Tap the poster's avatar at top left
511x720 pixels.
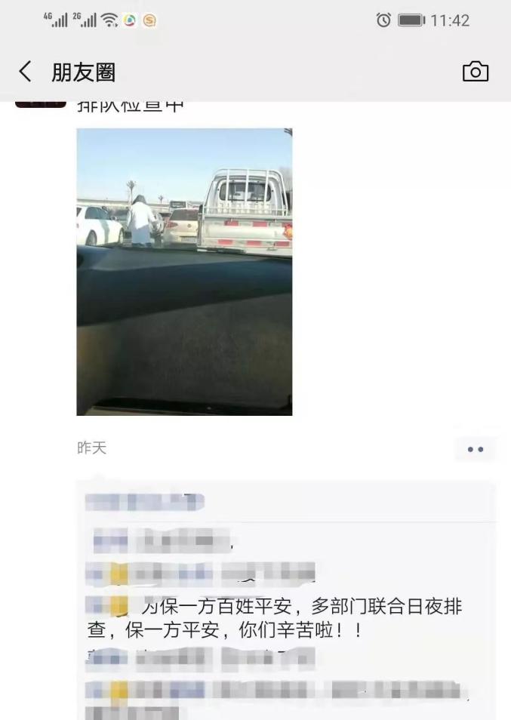point(41,104)
